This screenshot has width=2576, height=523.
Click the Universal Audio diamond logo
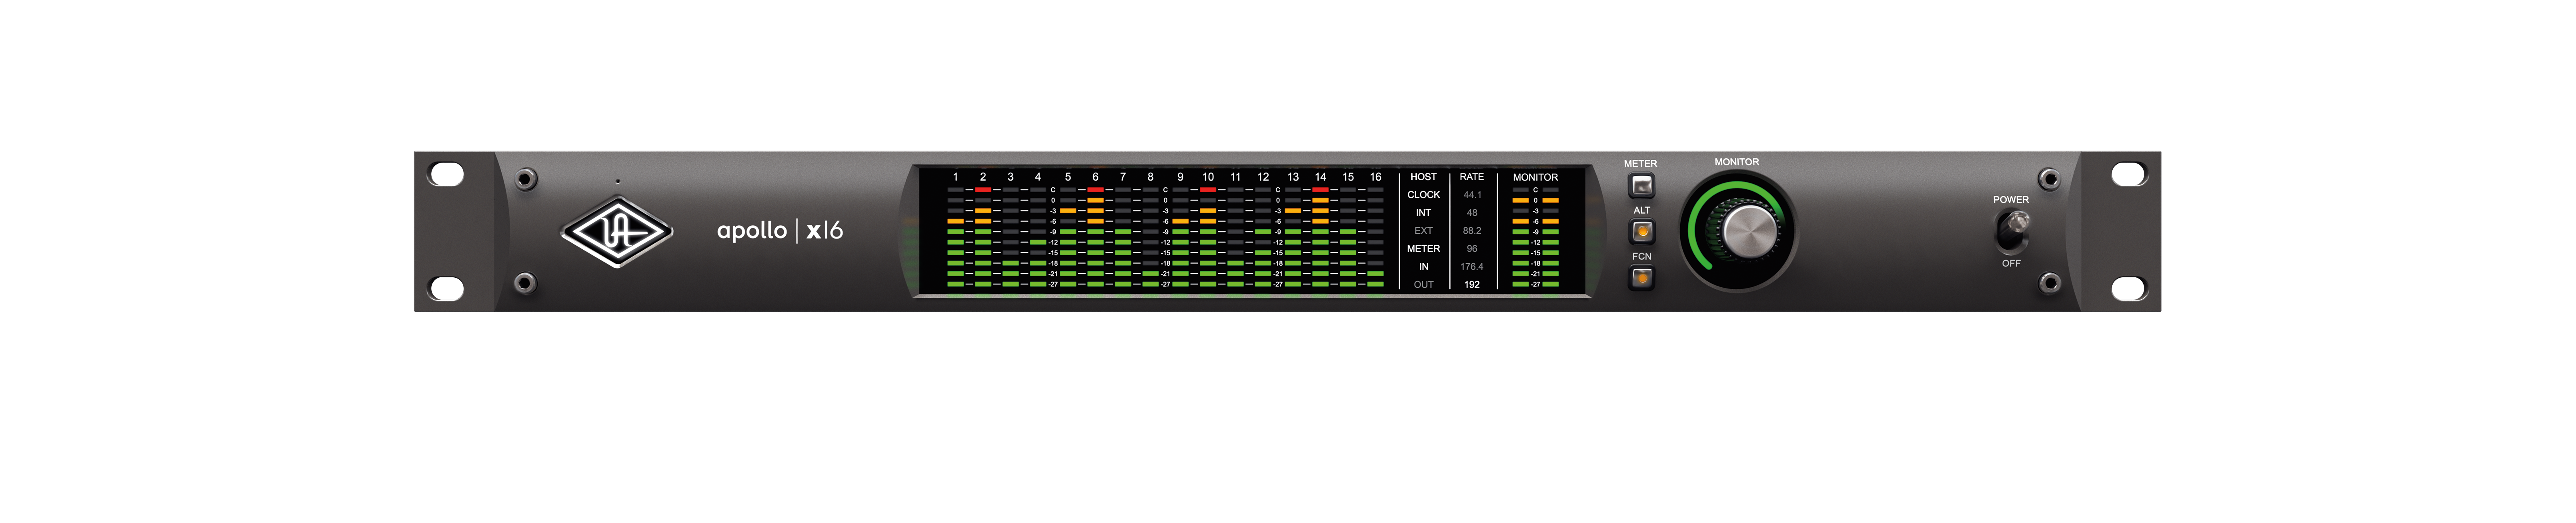[x=616, y=232]
